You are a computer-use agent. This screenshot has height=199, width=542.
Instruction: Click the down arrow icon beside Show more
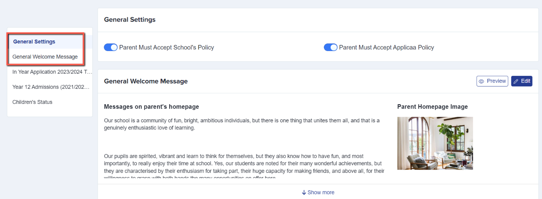304,193
